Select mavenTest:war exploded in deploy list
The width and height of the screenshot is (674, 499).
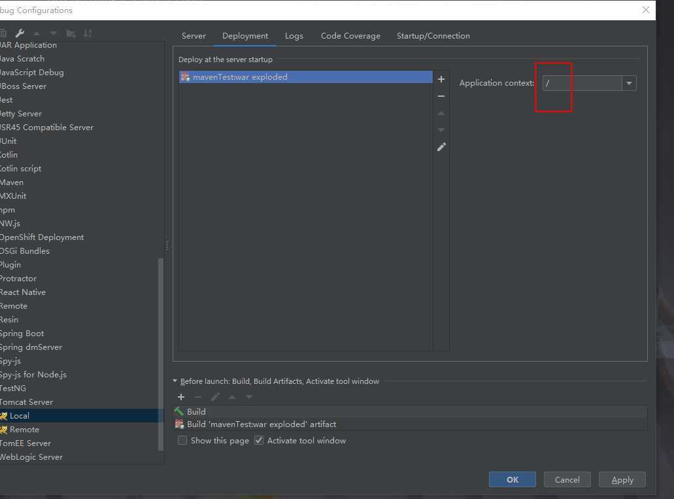pyautogui.click(x=306, y=77)
